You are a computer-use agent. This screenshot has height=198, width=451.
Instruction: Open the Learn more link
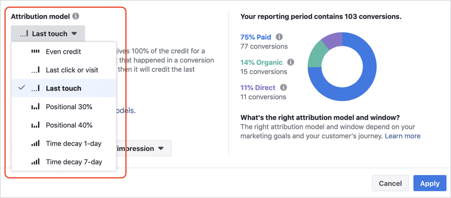[403, 136]
